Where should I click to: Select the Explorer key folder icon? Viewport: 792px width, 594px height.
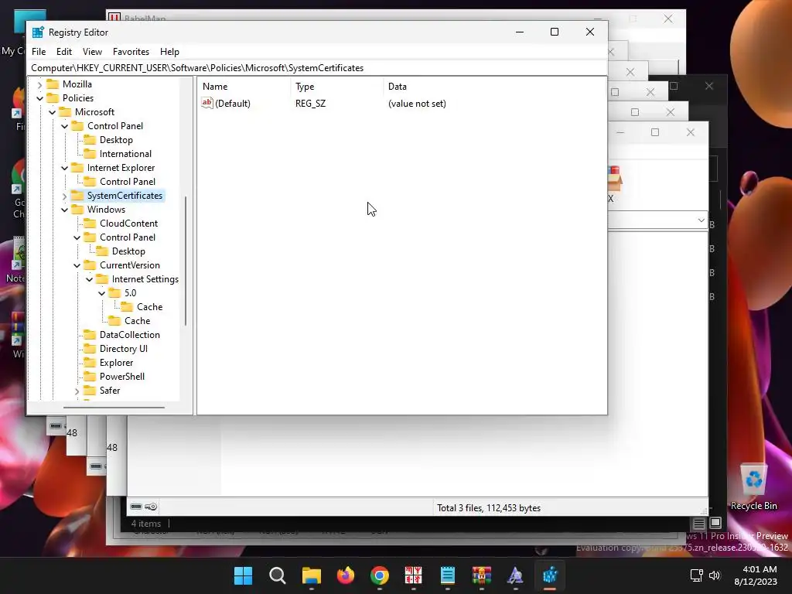pos(90,362)
